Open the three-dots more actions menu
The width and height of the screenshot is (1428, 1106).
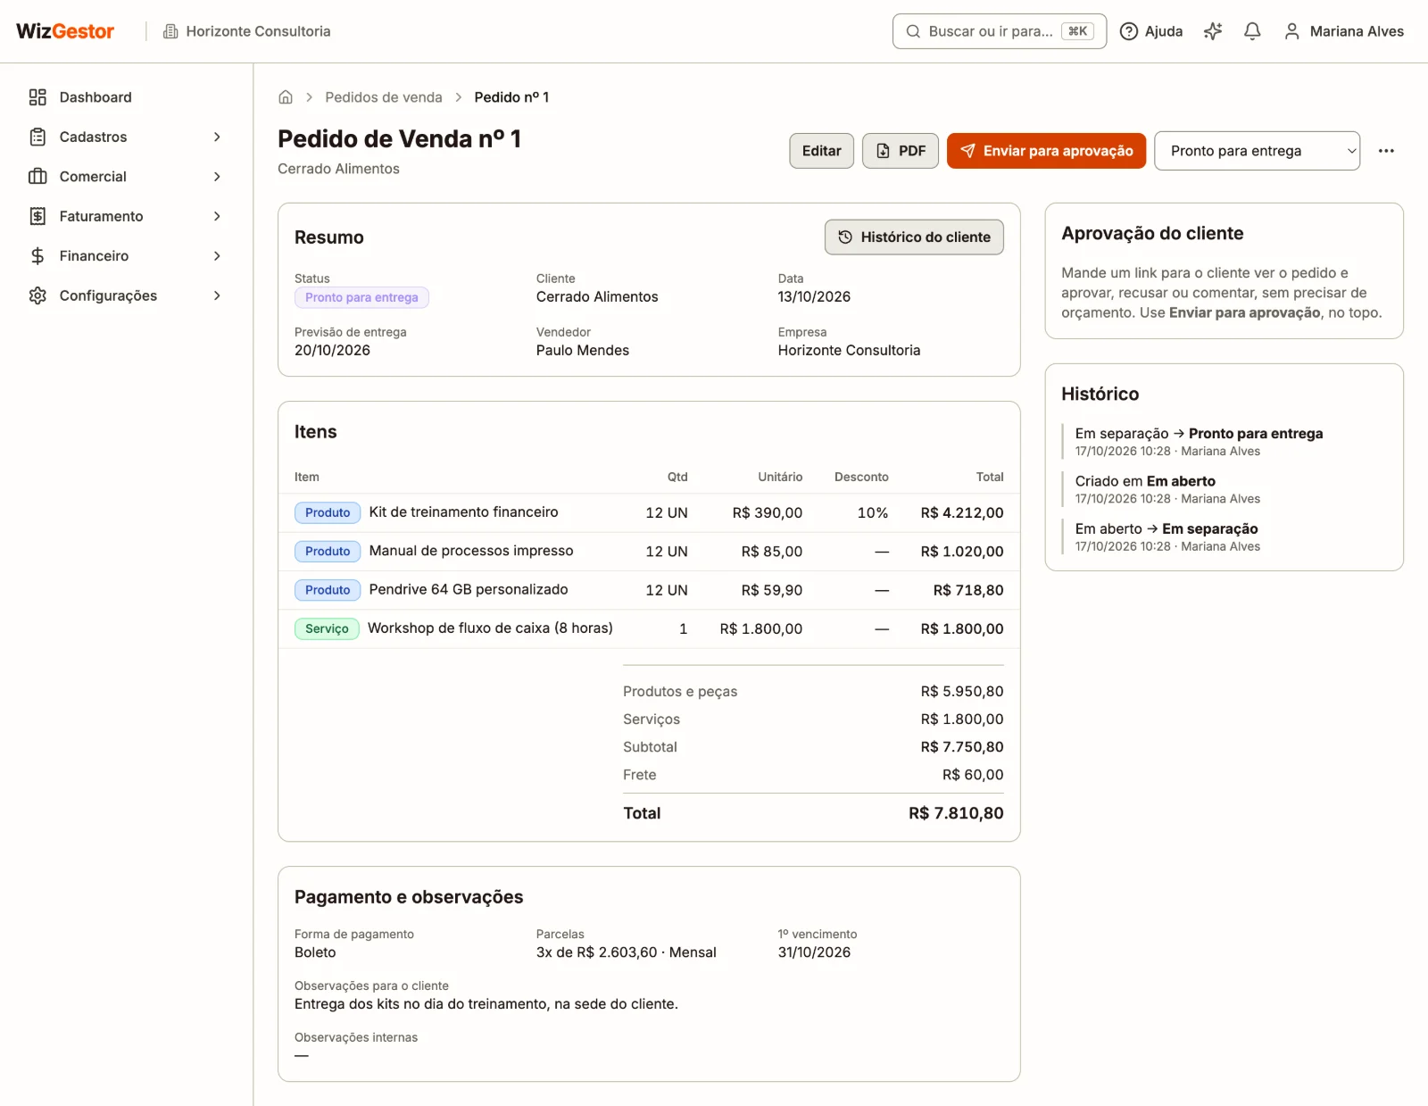coord(1386,151)
